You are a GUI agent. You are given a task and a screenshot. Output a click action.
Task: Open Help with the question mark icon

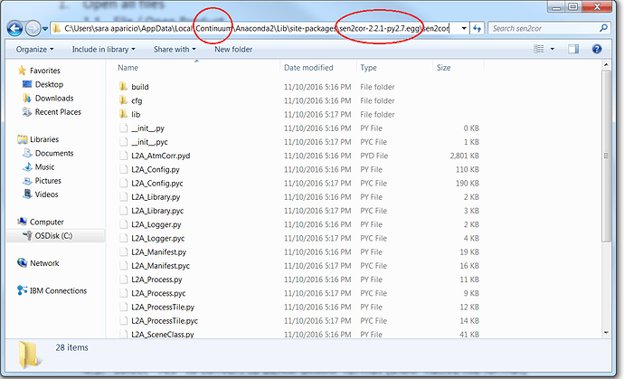(597, 49)
